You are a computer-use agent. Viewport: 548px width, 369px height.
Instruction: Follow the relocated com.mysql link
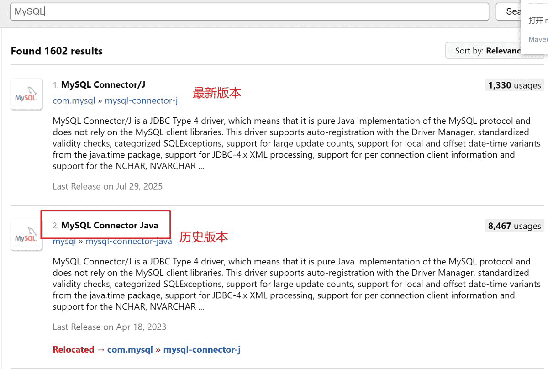click(x=130, y=349)
